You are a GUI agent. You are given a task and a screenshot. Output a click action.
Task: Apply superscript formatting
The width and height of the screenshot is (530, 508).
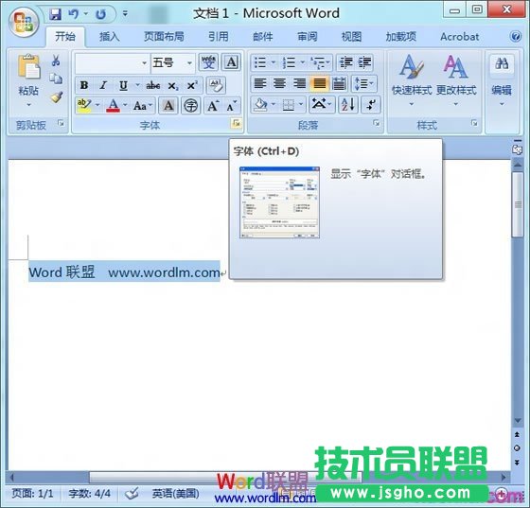click(192, 86)
